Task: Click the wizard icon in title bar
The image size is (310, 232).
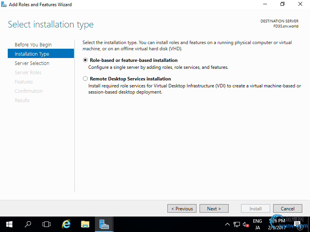Action: click(x=4, y=4)
